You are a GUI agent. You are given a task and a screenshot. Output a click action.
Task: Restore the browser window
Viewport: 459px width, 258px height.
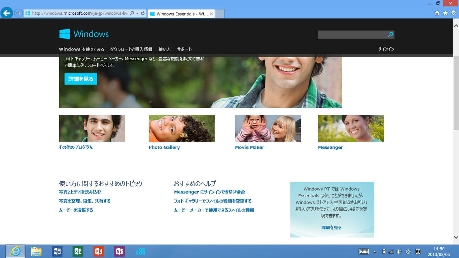[x=438, y=3]
